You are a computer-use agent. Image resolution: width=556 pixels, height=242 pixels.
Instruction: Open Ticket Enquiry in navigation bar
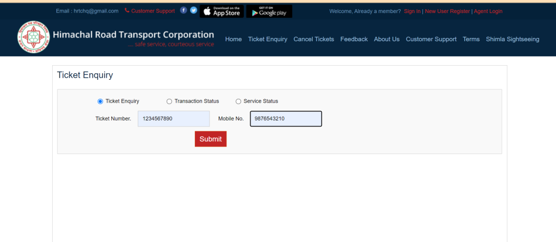click(x=268, y=39)
